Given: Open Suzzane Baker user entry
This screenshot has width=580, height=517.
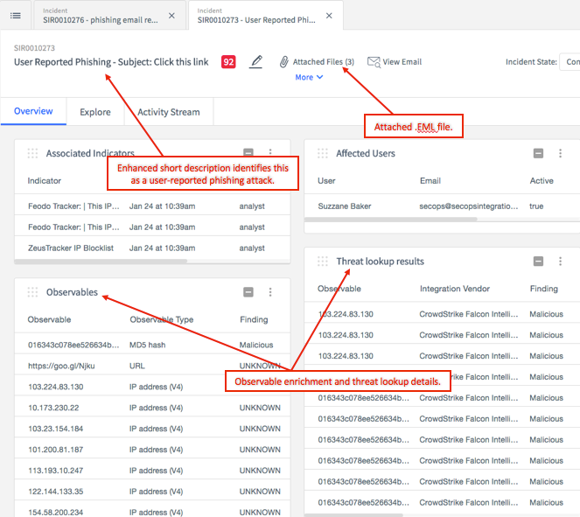Looking at the screenshot, I should click(345, 206).
